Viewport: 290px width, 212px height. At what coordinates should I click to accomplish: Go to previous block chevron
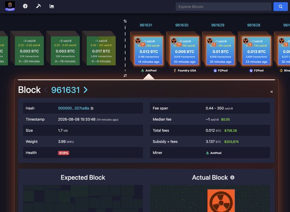point(46,90)
